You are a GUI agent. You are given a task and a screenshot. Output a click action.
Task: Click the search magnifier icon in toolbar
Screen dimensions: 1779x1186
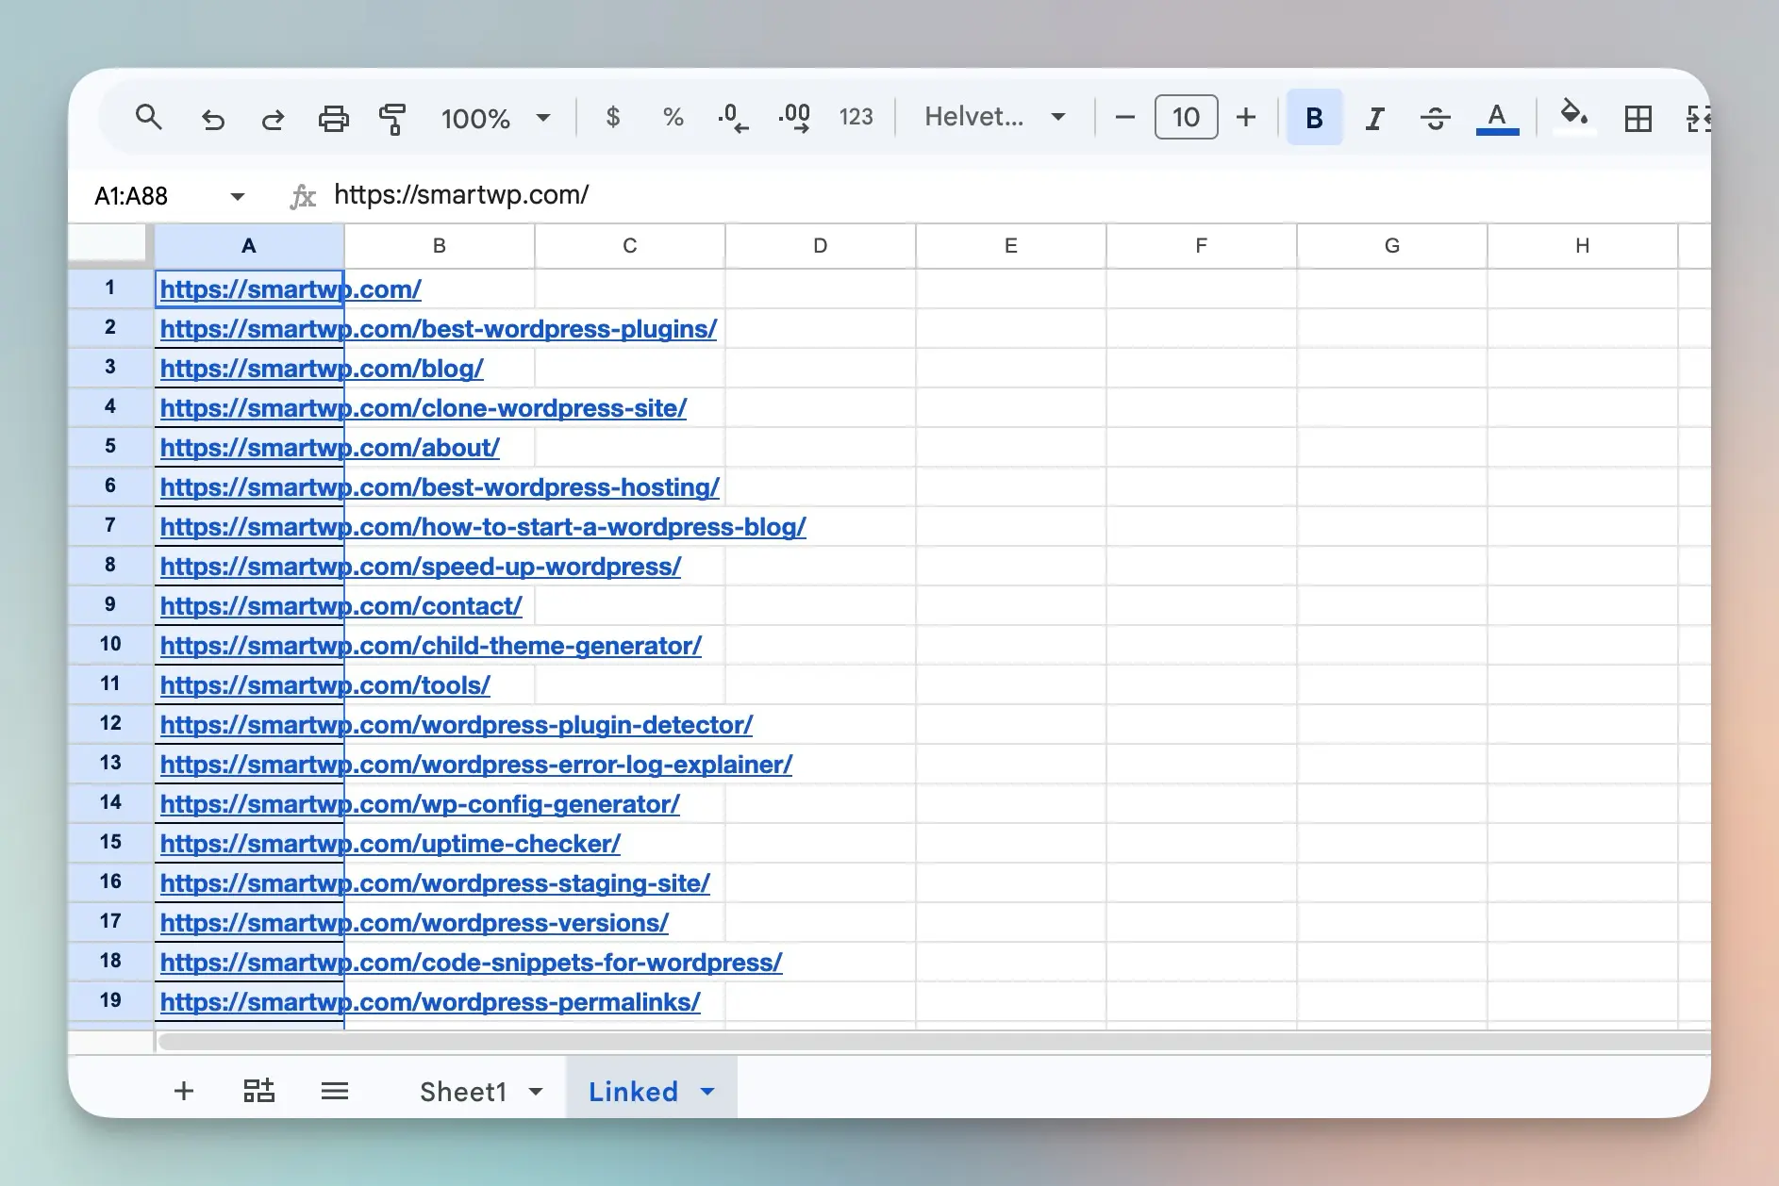click(x=149, y=118)
